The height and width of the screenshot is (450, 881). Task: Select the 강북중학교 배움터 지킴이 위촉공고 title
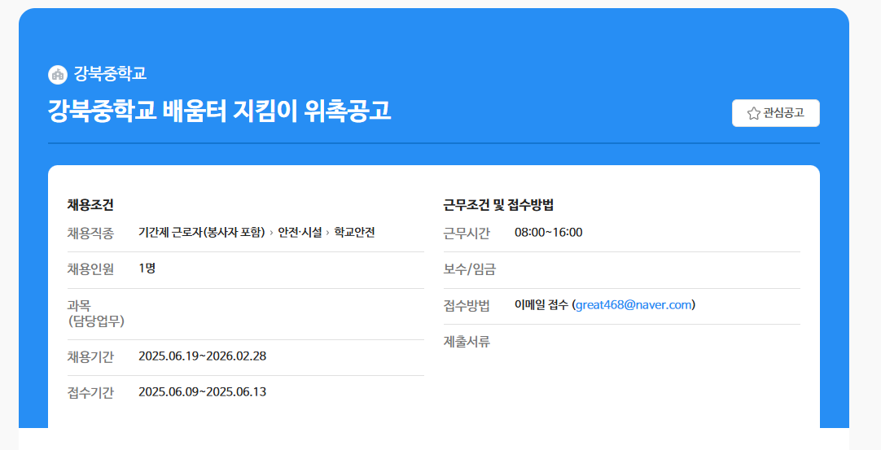[220, 111]
